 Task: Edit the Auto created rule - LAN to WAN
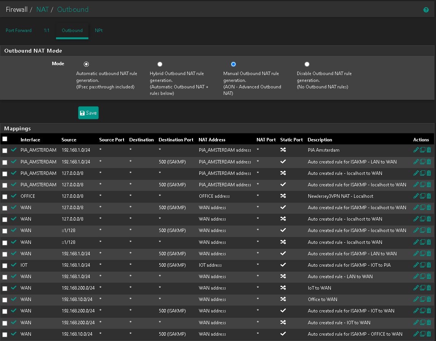(416, 277)
